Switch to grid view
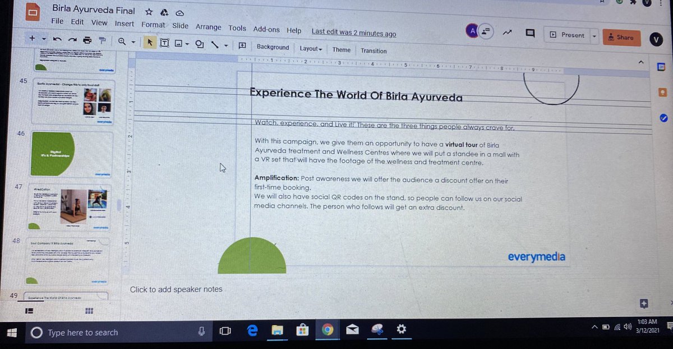Viewport: 673px width, 349px height. point(89,311)
